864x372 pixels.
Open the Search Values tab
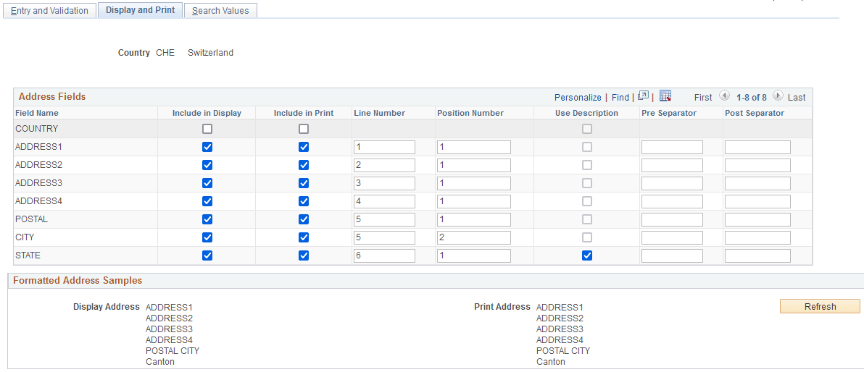[x=220, y=10]
